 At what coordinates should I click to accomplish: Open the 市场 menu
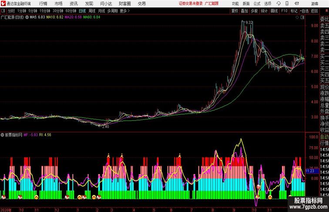pos(59,3)
